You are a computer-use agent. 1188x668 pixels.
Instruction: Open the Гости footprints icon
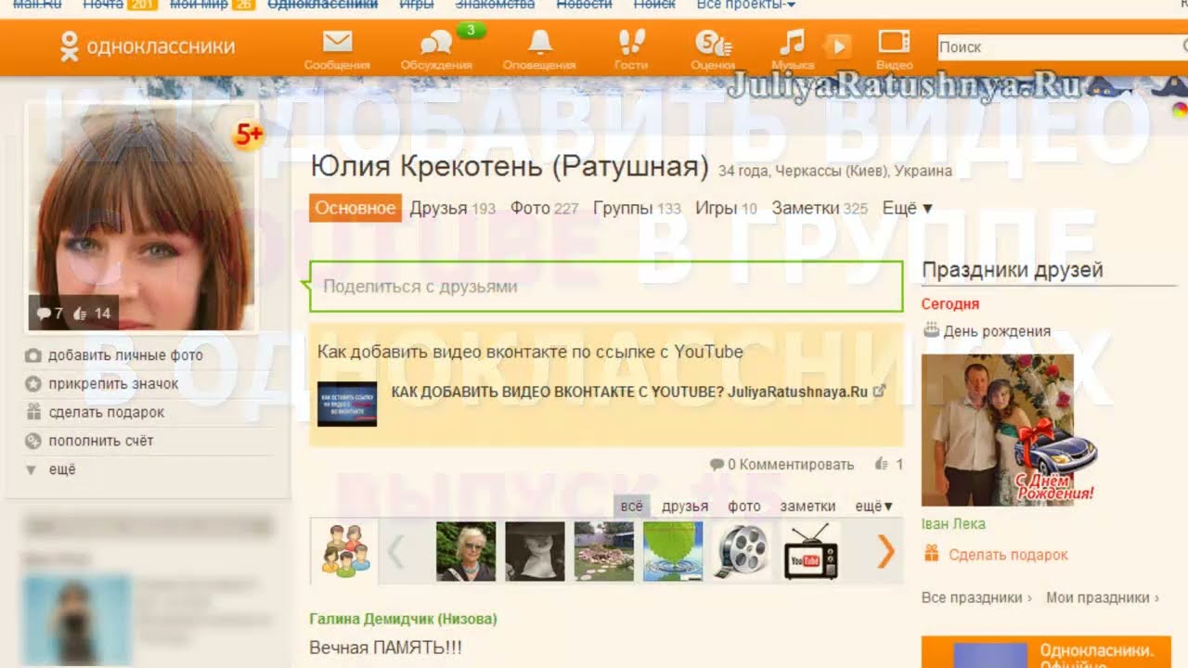tap(631, 43)
